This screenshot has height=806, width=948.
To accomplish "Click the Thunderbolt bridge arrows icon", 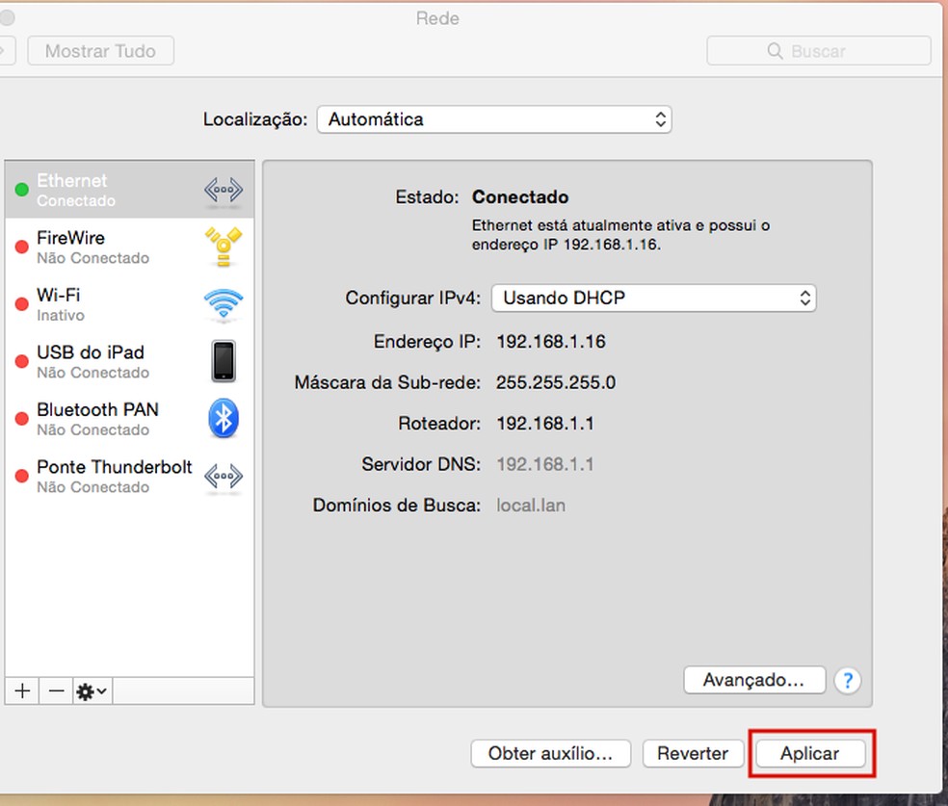I will 224,476.
